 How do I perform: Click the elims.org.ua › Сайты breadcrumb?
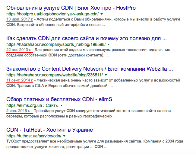coord(32,105)
